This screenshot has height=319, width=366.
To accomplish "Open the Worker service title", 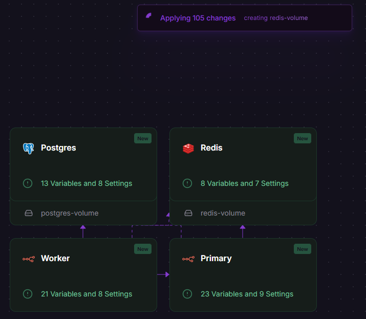I will click(55, 259).
